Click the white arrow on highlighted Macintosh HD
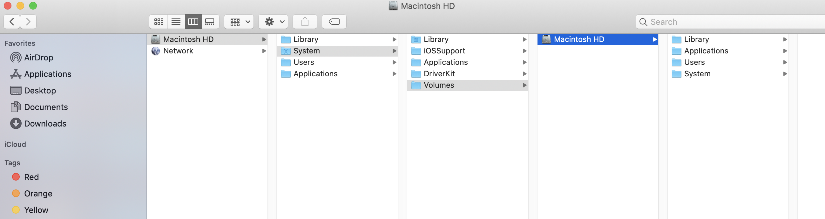The image size is (825, 219). tap(655, 39)
